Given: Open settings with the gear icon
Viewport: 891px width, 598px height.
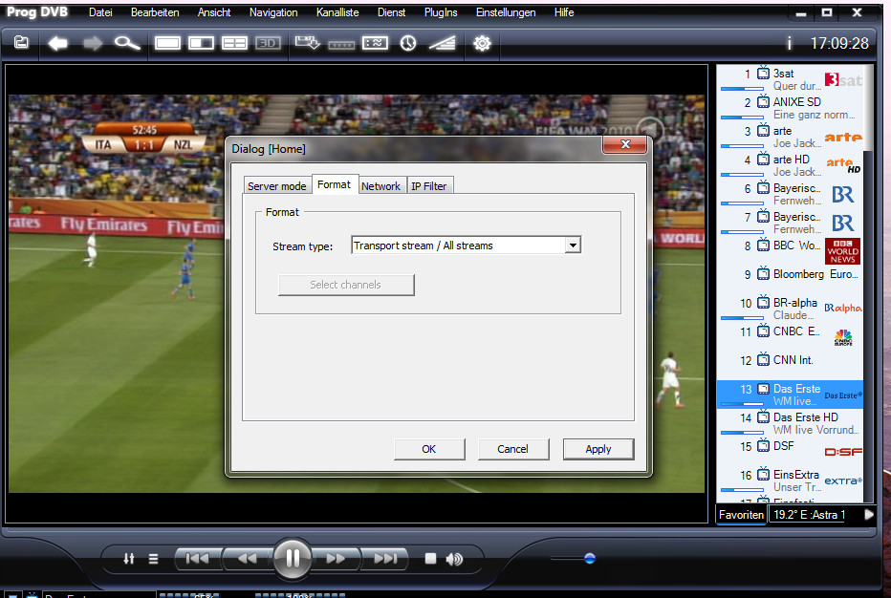Looking at the screenshot, I should [482, 43].
